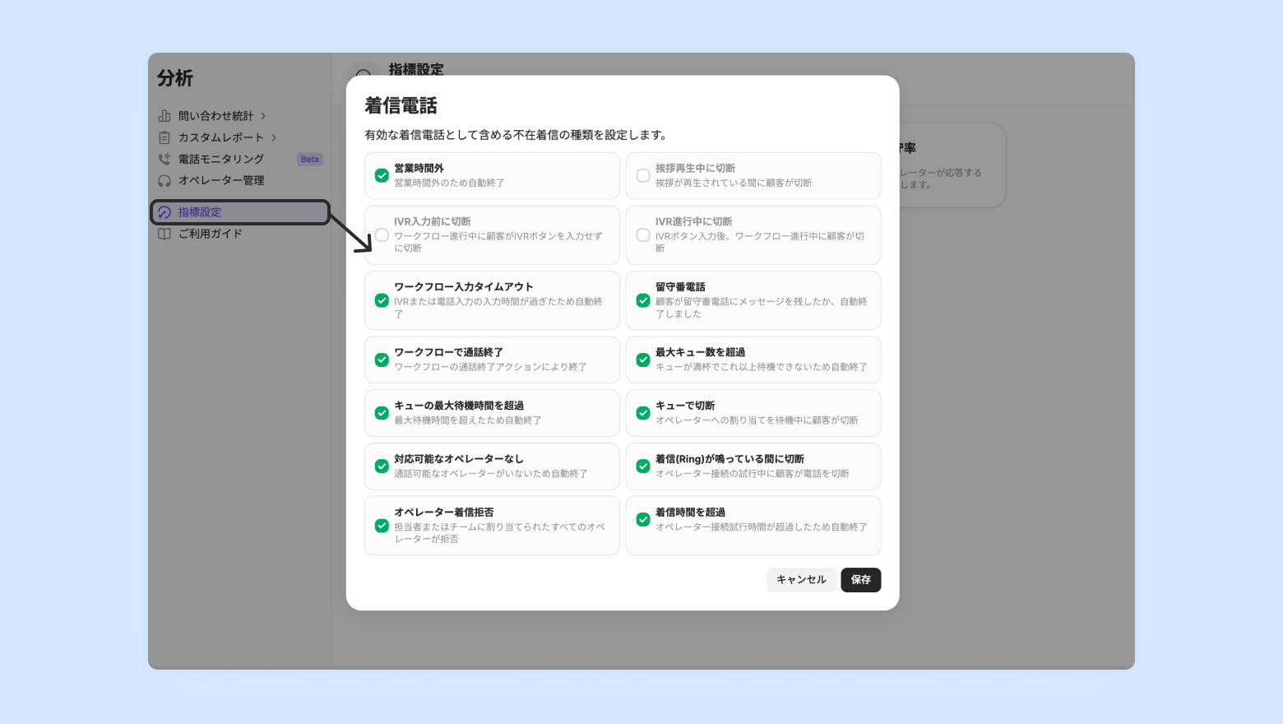Uncheck 着信(Ring)が鳴っている間に切断 checkbox
The height and width of the screenshot is (724, 1283).
click(643, 466)
